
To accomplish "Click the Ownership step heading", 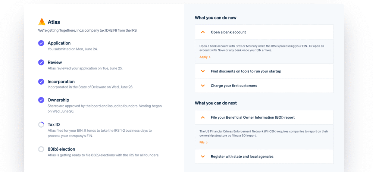I will [x=59, y=100].
